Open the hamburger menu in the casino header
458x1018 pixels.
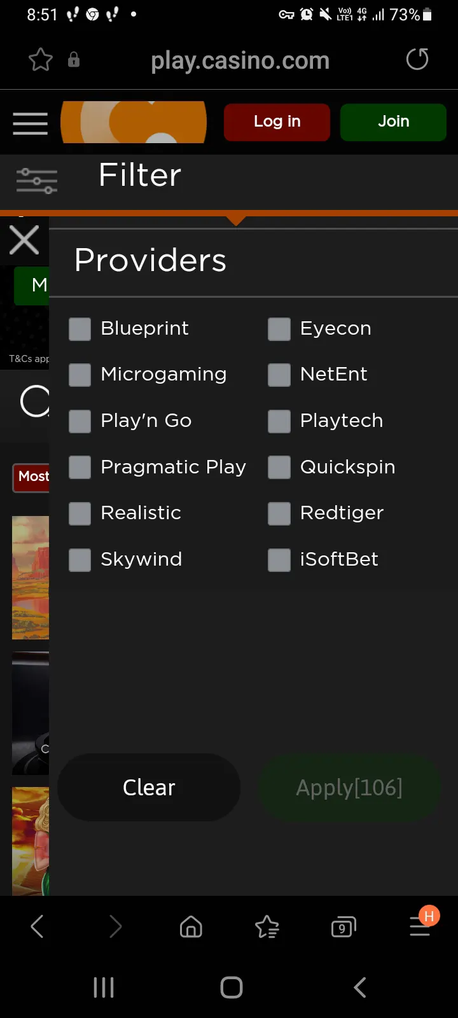click(x=31, y=123)
